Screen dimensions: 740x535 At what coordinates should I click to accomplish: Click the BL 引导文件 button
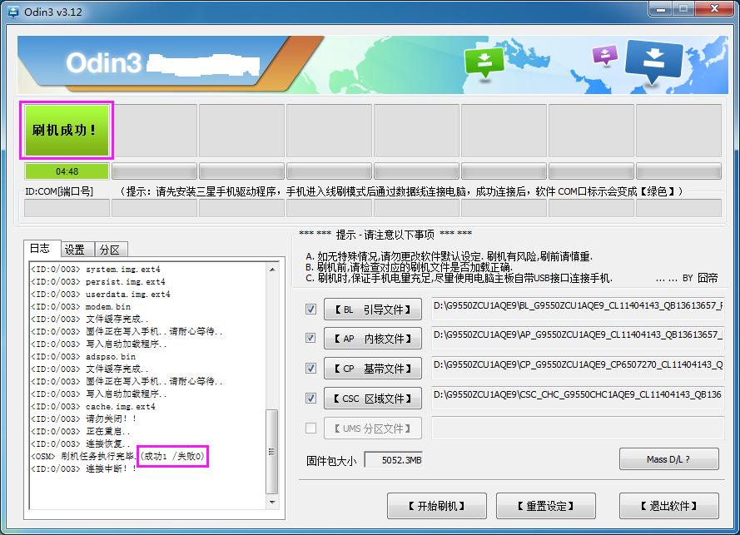(x=372, y=310)
